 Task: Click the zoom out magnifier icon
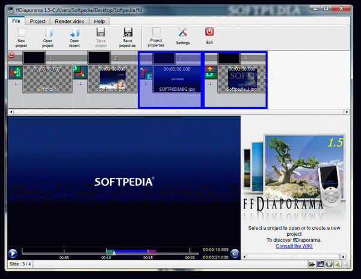tap(346, 264)
